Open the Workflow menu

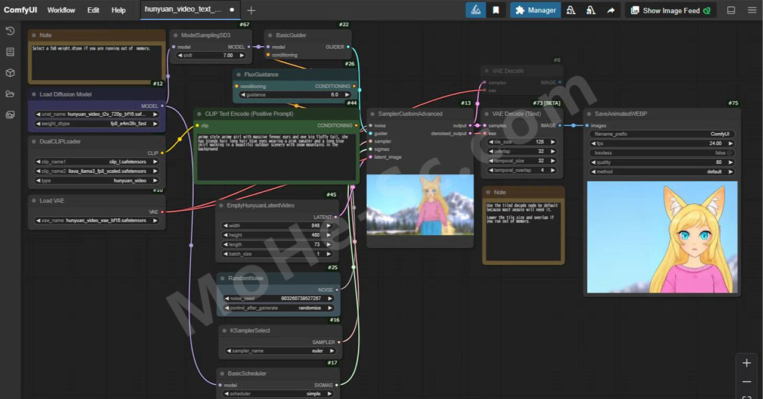(61, 10)
